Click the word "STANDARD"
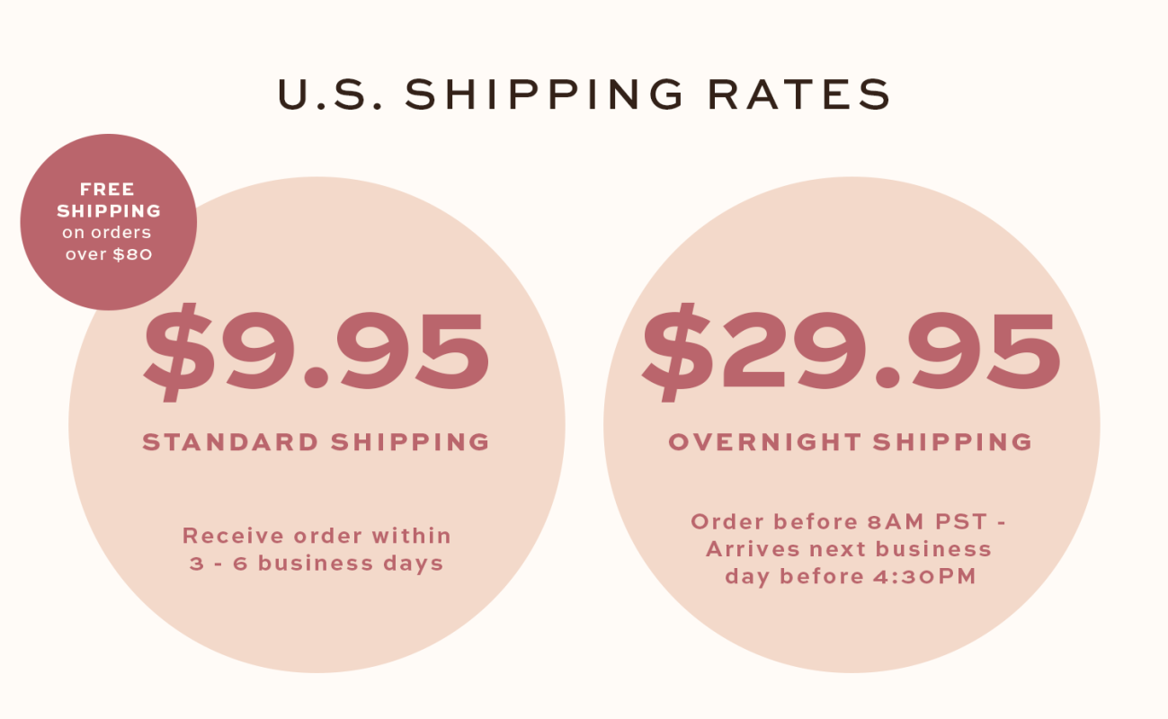Image resolution: width=1168 pixels, height=719 pixels. [231, 442]
